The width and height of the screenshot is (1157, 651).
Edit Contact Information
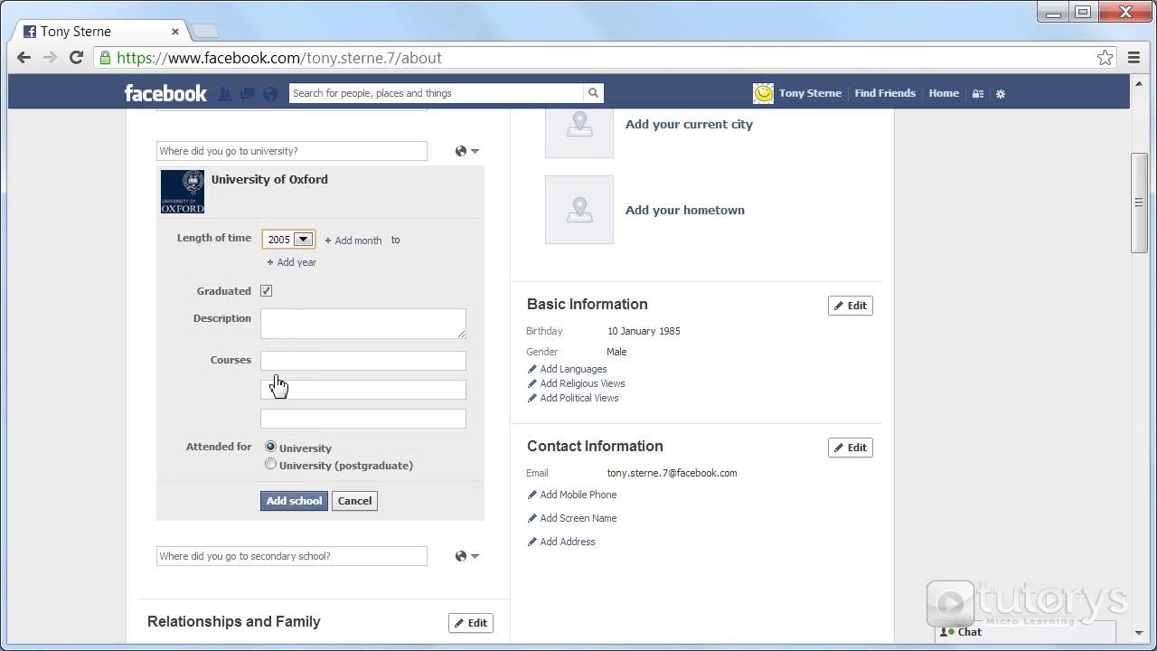[x=851, y=448]
